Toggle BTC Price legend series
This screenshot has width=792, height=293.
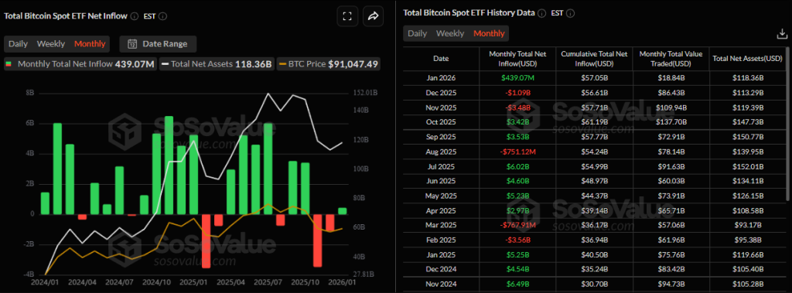[328, 64]
